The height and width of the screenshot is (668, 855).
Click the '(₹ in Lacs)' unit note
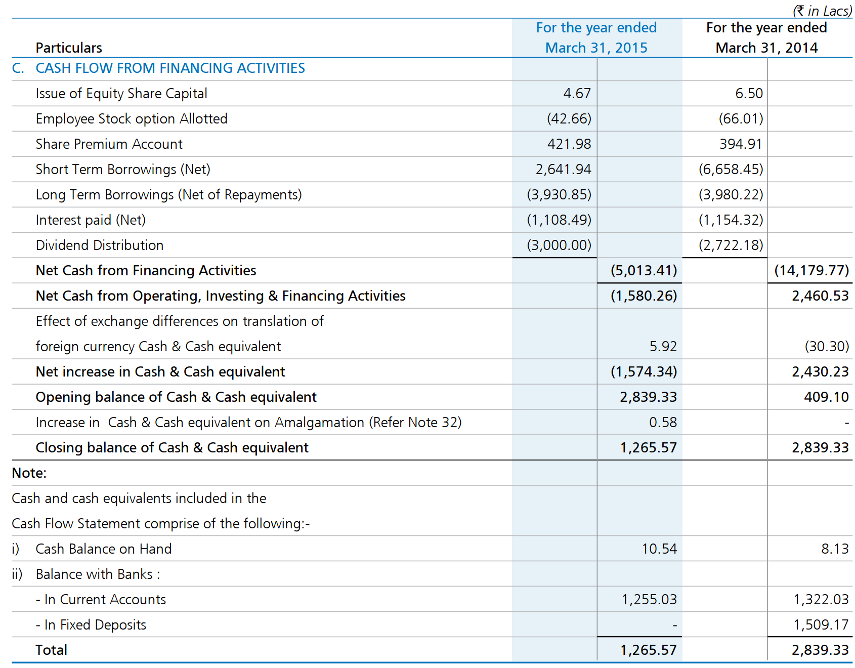pyautogui.click(x=823, y=11)
